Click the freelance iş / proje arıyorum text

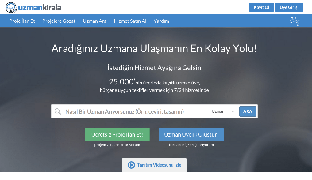(x=191, y=144)
